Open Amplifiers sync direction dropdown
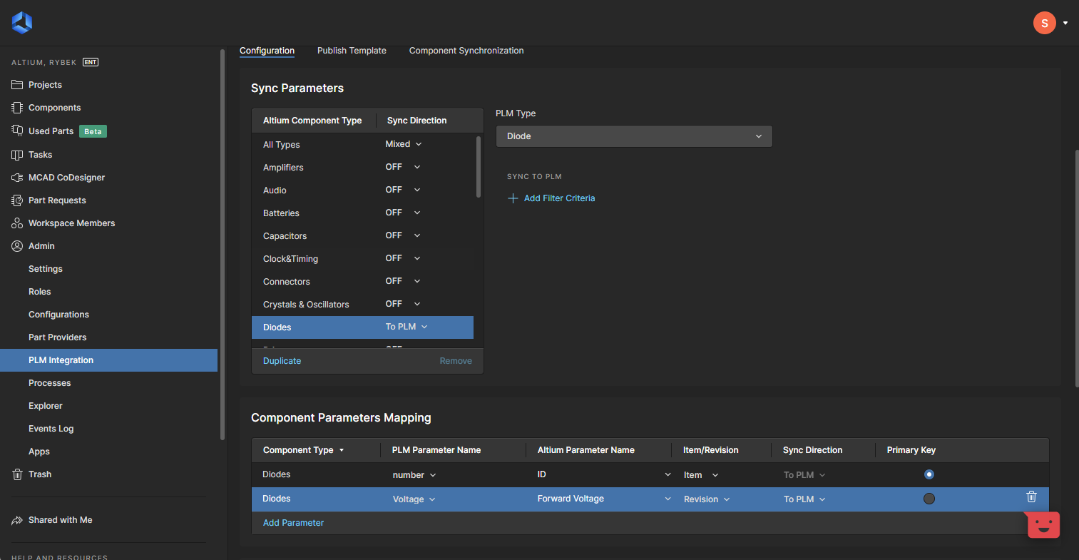 pyautogui.click(x=403, y=167)
